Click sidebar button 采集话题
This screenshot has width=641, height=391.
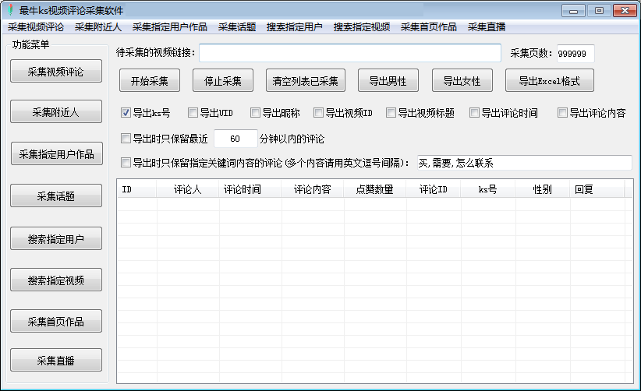(56, 195)
